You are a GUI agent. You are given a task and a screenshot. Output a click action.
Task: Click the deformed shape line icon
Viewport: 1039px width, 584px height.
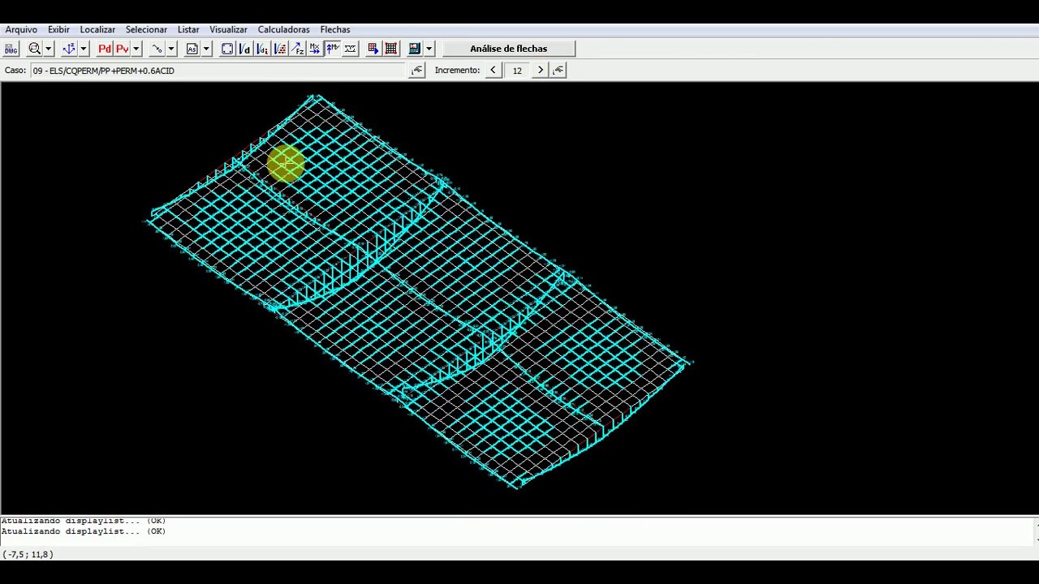click(350, 49)
